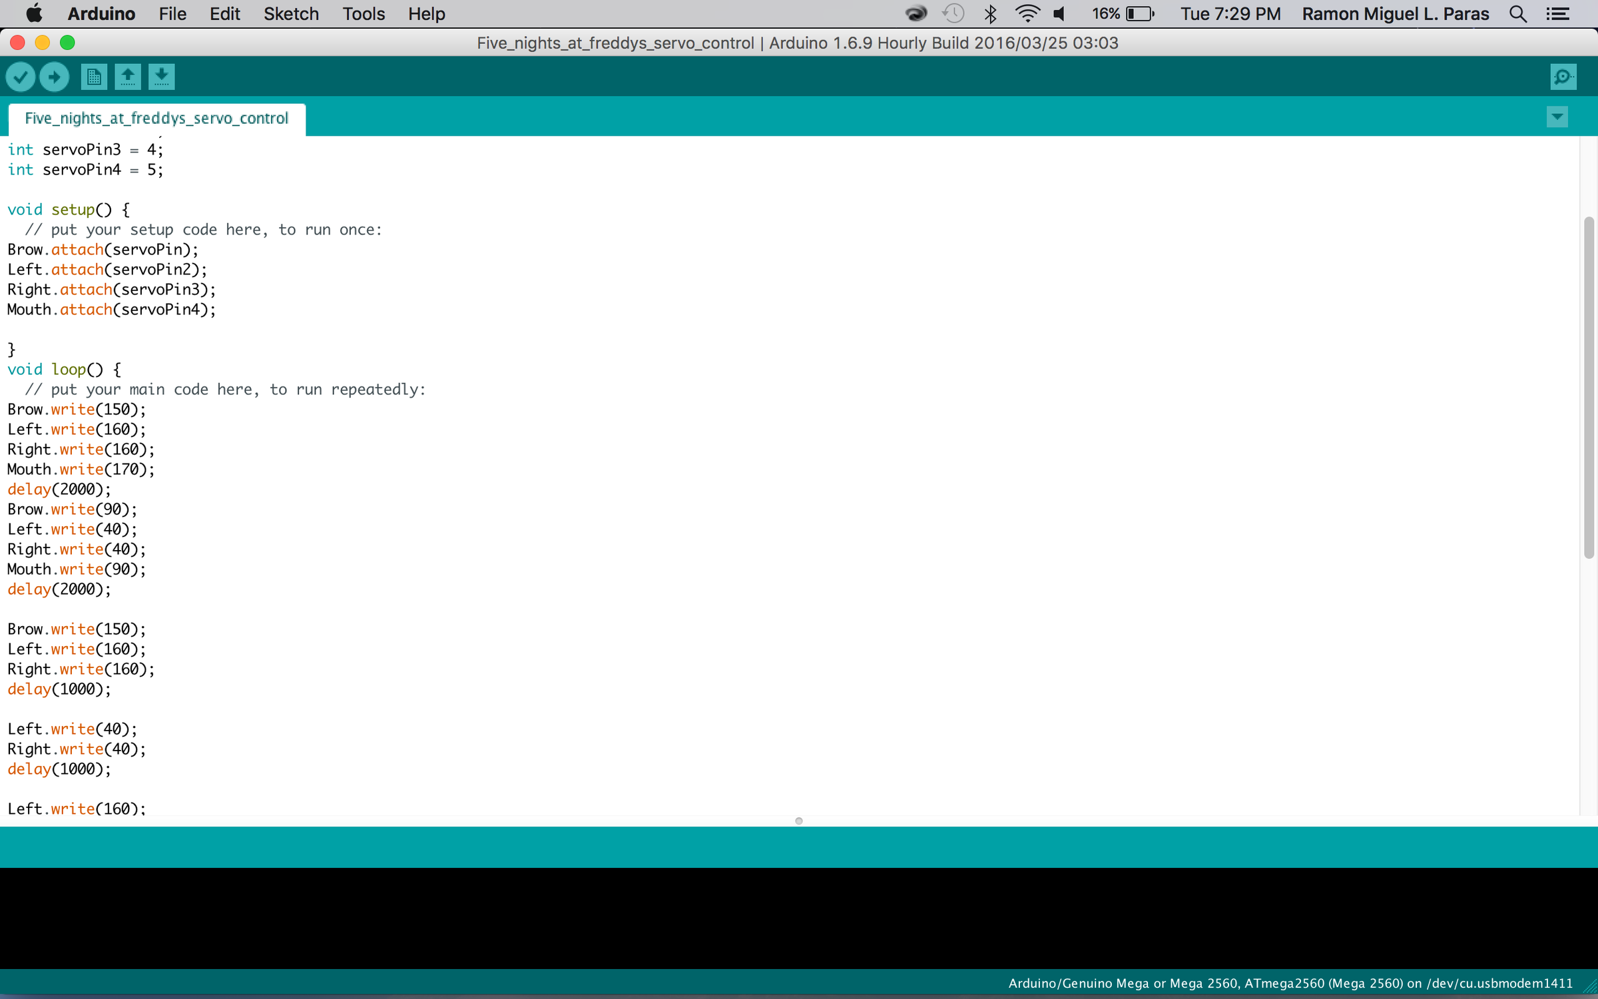Open Spotlight search in menu bar
Viewport: 1598px width, 999px height.
coord(1518,14)
